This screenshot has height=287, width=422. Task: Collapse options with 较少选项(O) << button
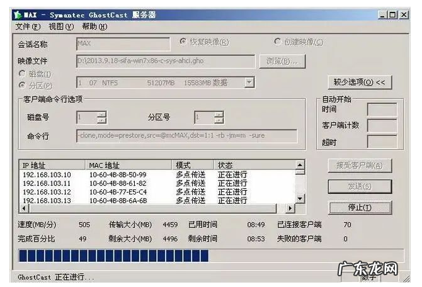tap(360, 82)
